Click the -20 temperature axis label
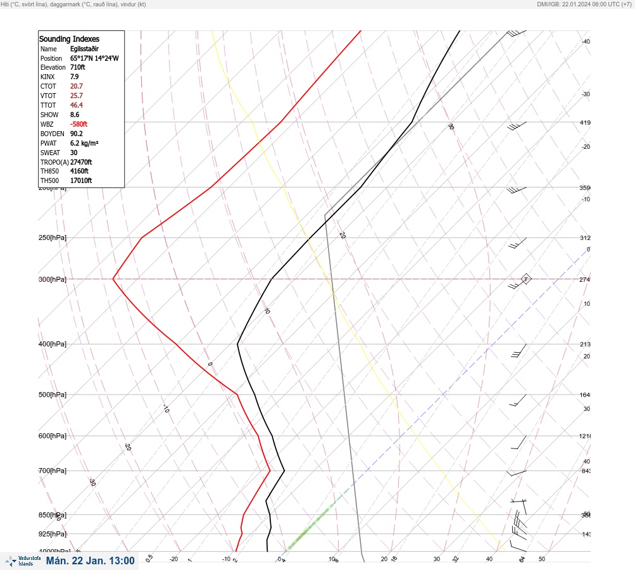The width and height of the screenshot is (635, 570). pos(173,559)
